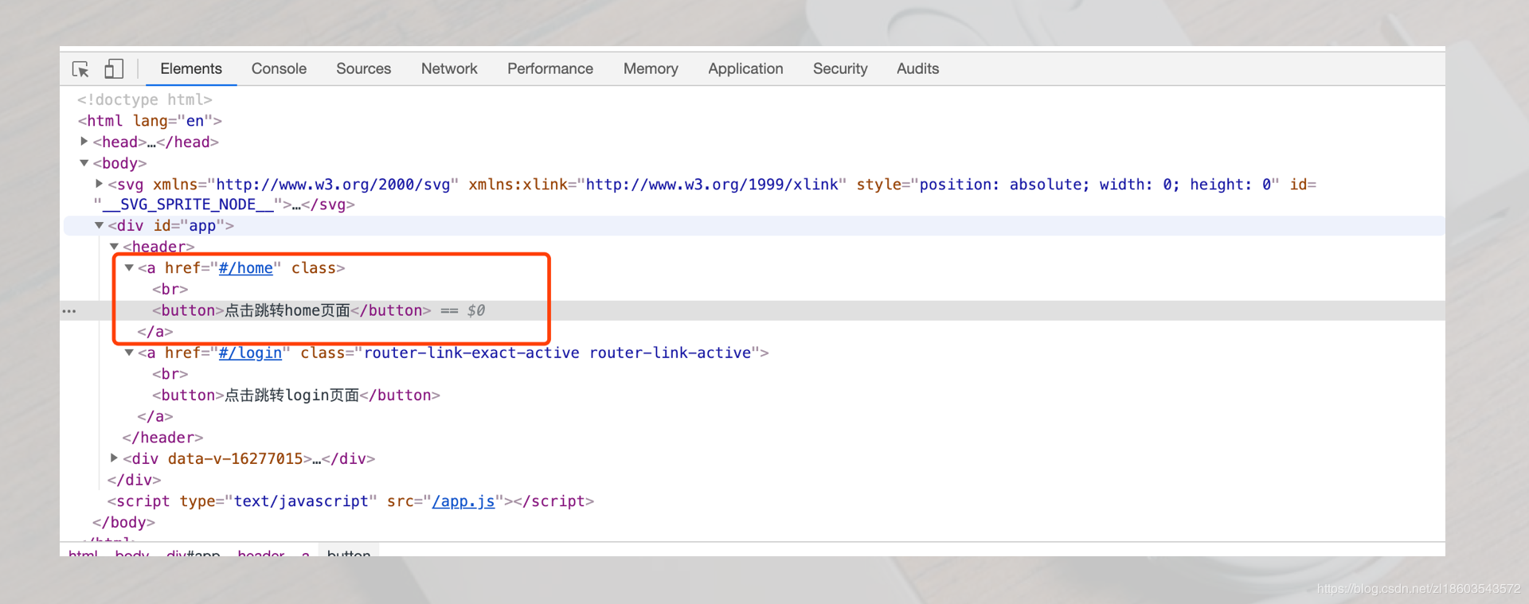
Task: Switch to the Elements tab
Action: 191,69
